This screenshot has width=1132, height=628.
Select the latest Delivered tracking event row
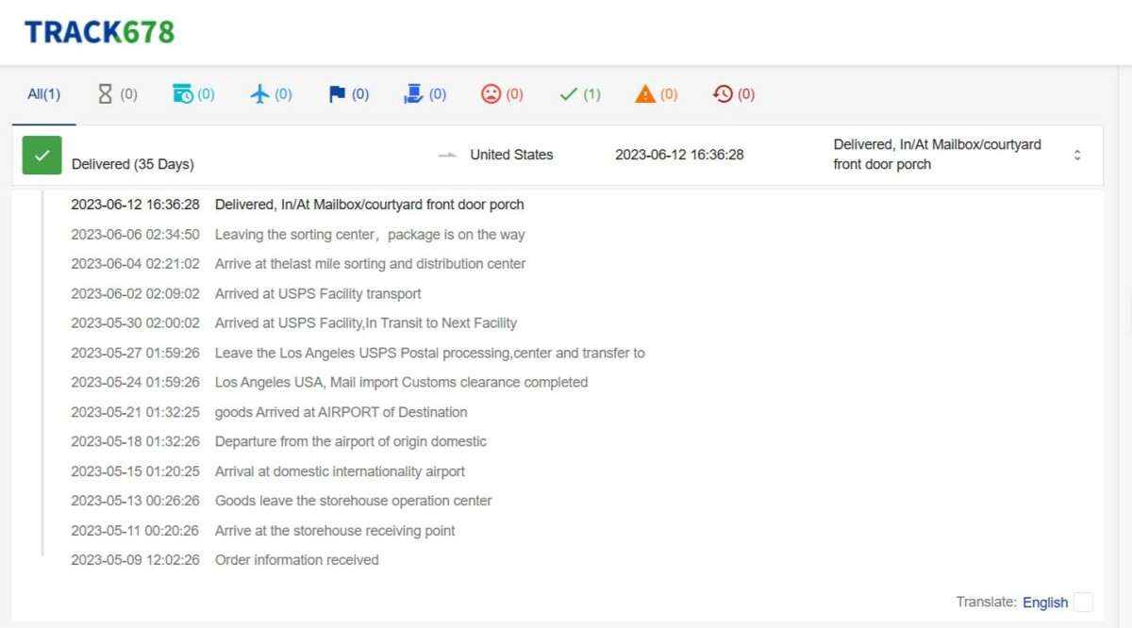(369, 205)
